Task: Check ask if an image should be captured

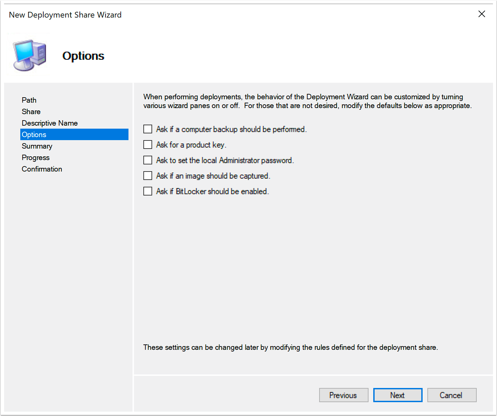Action: pos(148,176)
